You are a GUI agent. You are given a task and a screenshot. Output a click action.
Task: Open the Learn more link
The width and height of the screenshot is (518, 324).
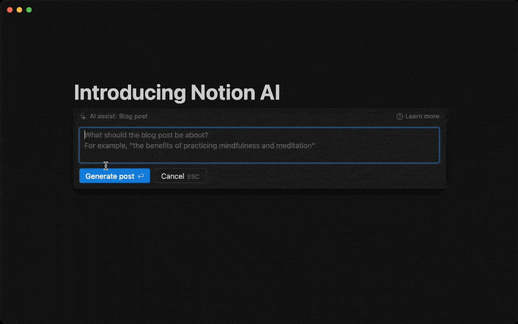(418, 116)
